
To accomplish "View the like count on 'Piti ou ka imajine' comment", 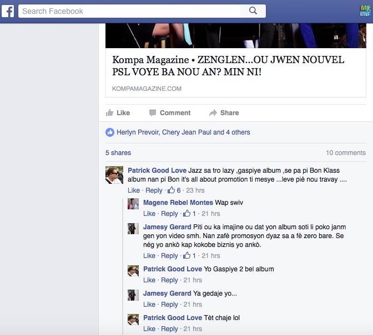I will [189, 255].
